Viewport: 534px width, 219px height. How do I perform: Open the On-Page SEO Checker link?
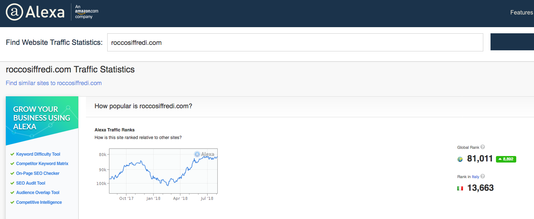click(x=38, y=173)
